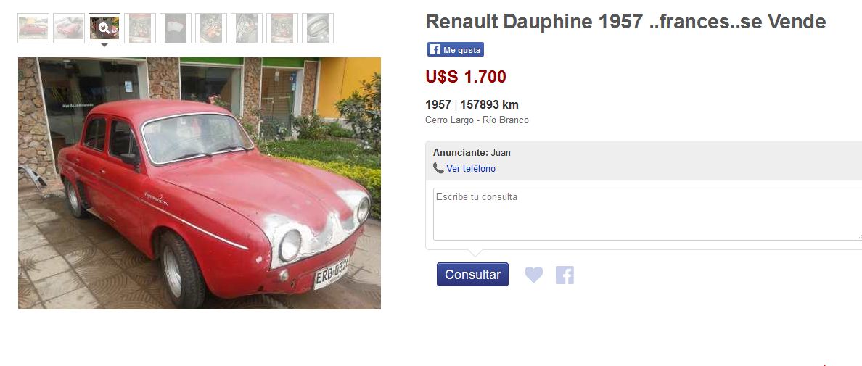Select the fifth gray thumbnail
Image resolution: width=862 pixels, height=366 pixels.
[176, 28]
